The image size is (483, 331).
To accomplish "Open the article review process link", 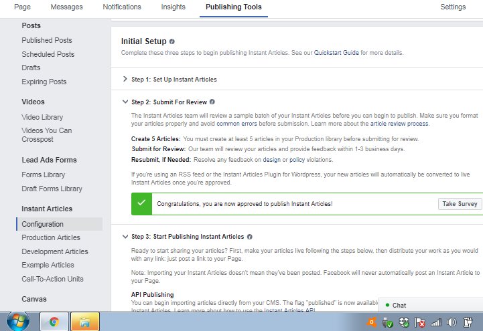I will click(399, 124).
